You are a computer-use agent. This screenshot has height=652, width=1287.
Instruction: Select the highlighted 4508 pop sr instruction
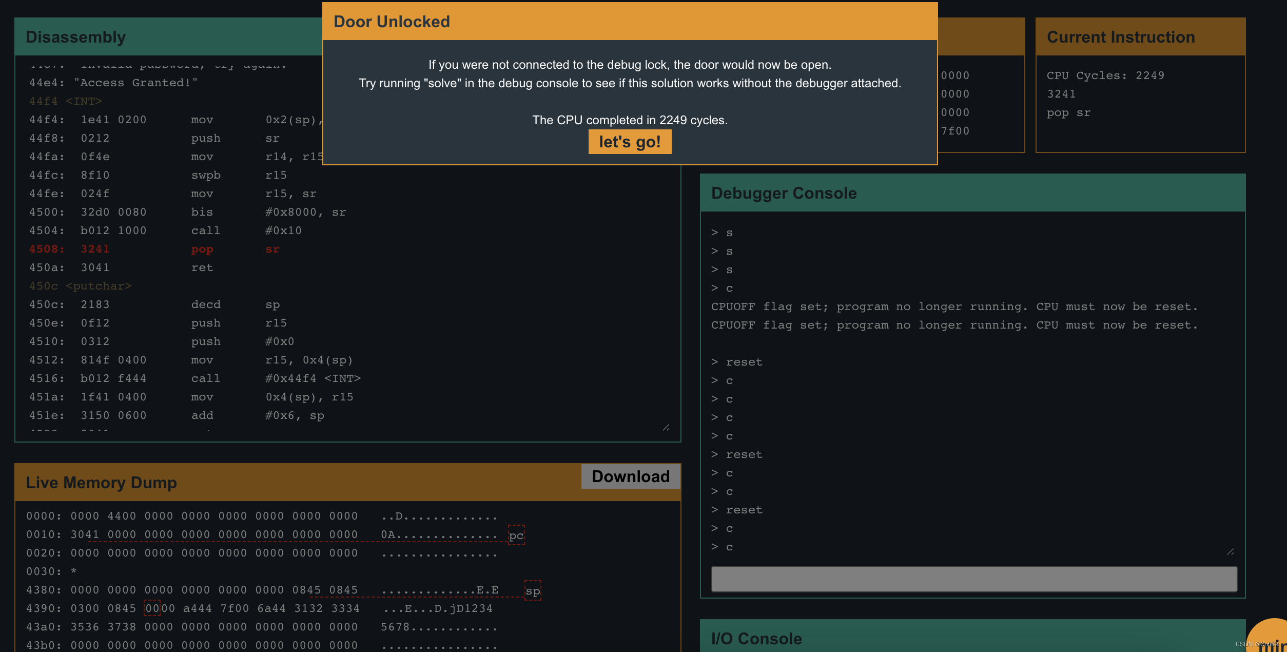point(154,249)
